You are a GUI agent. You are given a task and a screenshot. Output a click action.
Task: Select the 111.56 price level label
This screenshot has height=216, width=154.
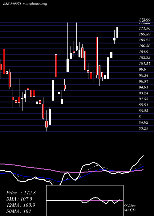[x=144, y=28]
